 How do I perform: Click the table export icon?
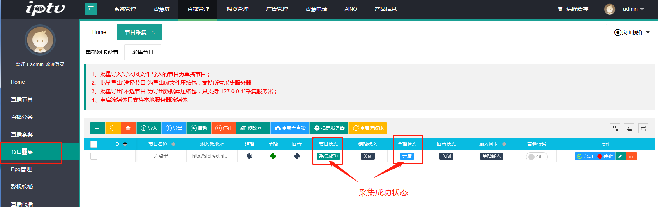[629, 128]
